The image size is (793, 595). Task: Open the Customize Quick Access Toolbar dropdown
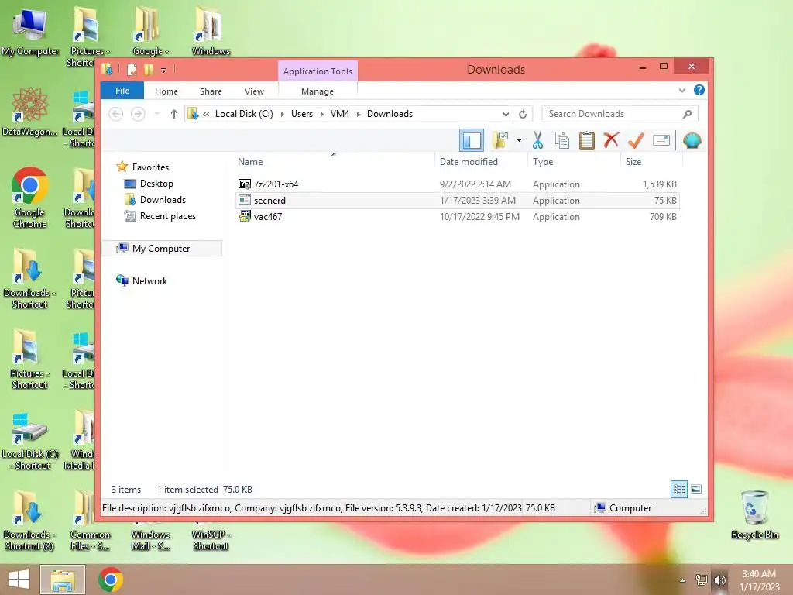click(163, 70)
